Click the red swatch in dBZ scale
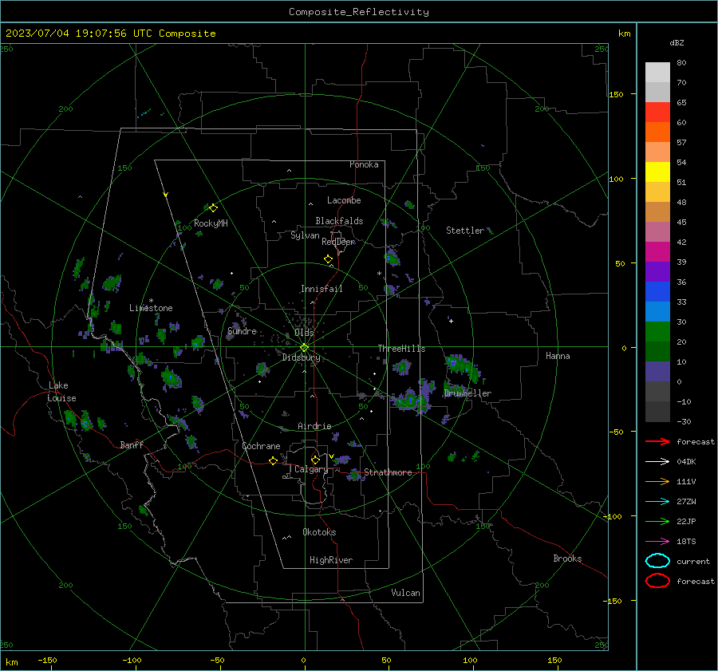The width and height of the screenshot is (718, 671). click(657, 112)
